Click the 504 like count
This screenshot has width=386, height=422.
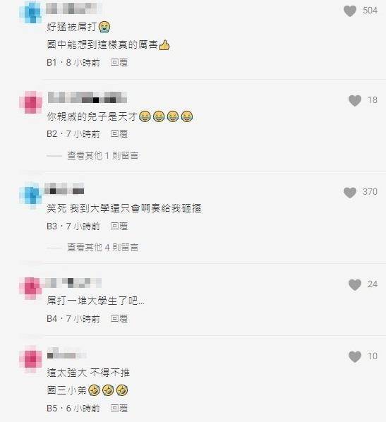370,11
